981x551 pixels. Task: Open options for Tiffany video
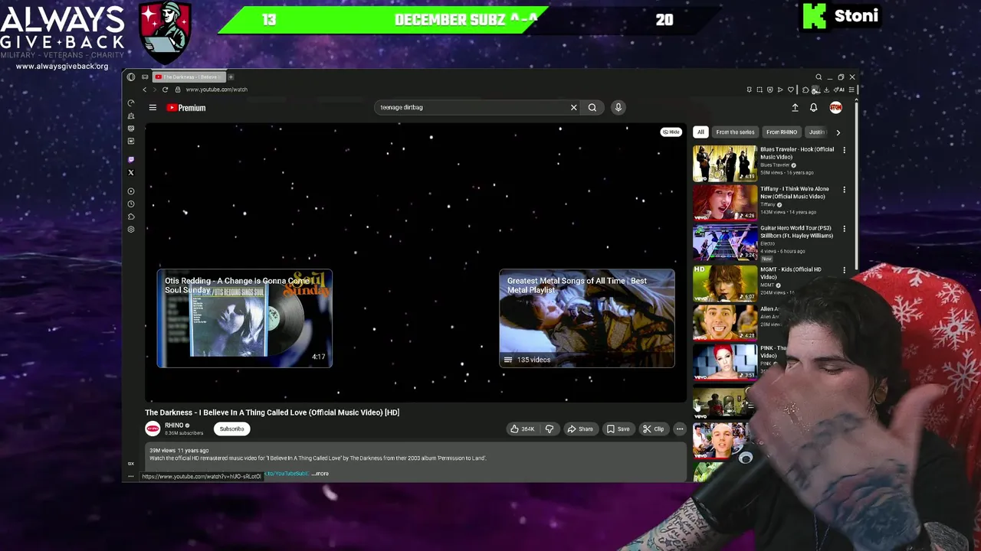(844, 190)
